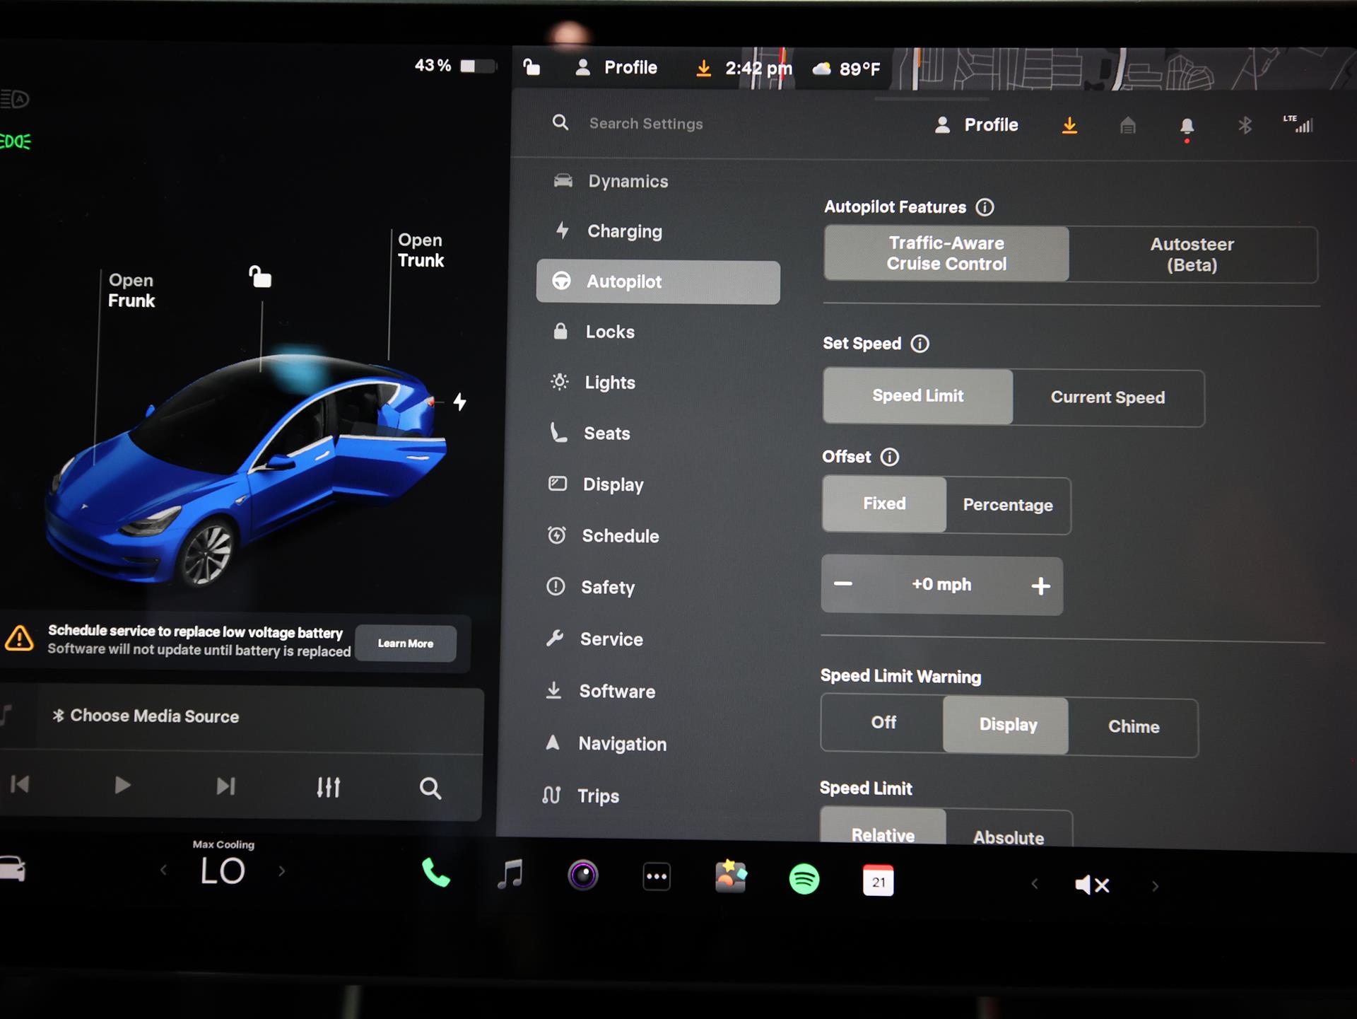Viewport: 1357px width, 1019px height.
Task: Set speed to Current Speed
Action: [x=1108, y=397]
